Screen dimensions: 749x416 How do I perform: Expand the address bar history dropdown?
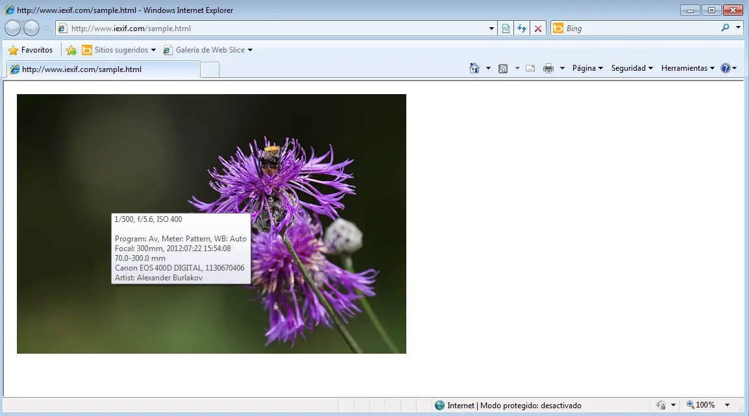(491, 29)
